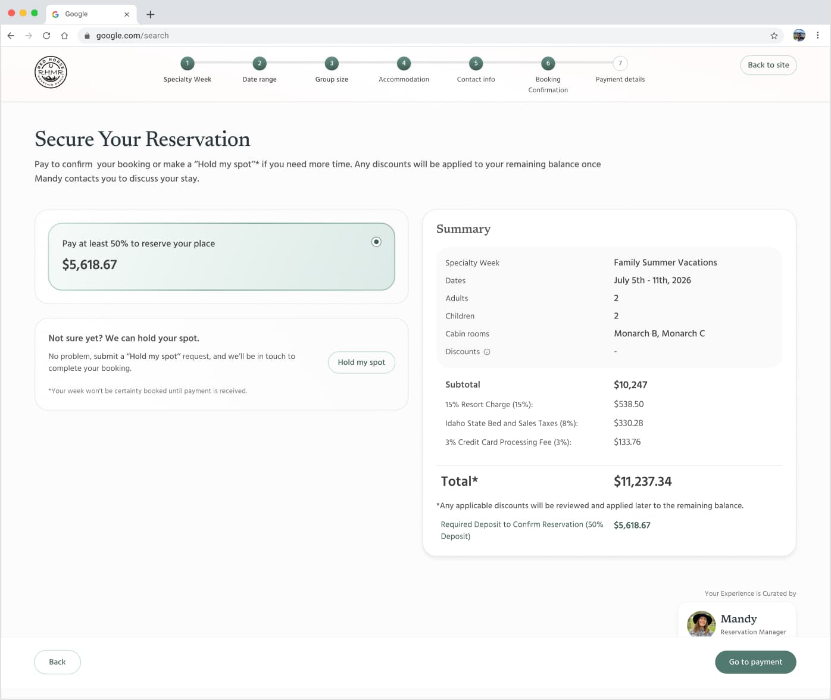Bookmark page with star icon
The height and width of the screenshot is (700, 831).
774,36
